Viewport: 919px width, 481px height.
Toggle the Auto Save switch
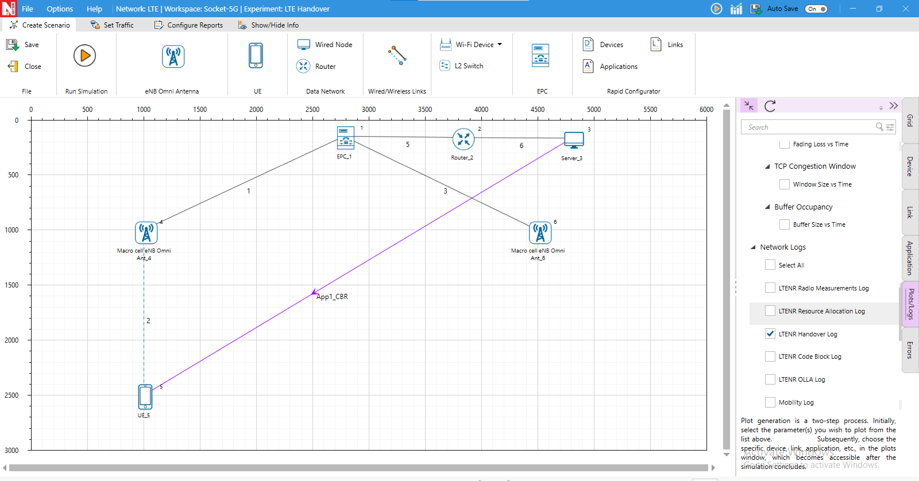click(816, 9)
